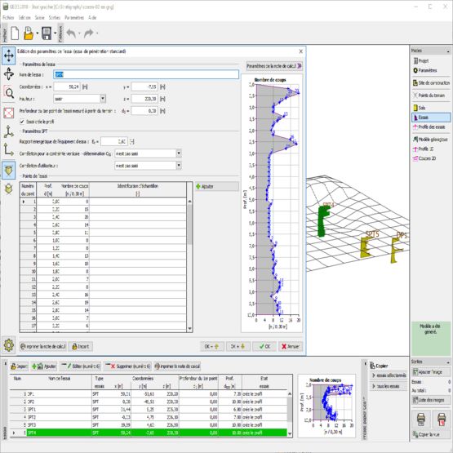Select the pan/move view tool
Viewport: 453px width, 453px height.
[9, 56]
